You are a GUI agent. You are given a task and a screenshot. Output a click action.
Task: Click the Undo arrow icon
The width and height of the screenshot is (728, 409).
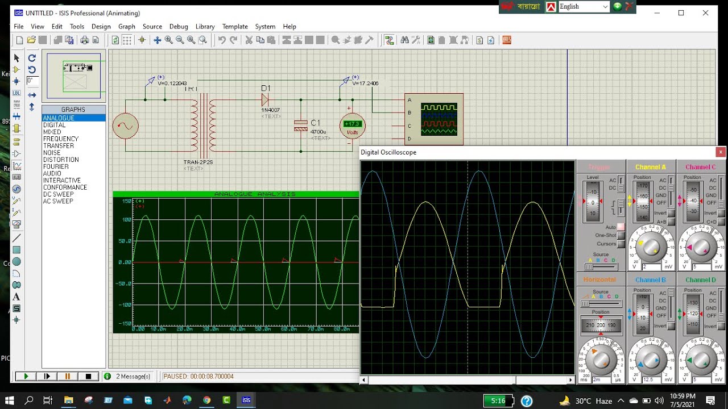[222, 40]
